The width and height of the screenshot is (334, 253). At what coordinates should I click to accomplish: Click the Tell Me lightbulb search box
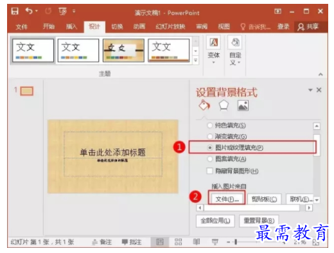pos(256,27)
